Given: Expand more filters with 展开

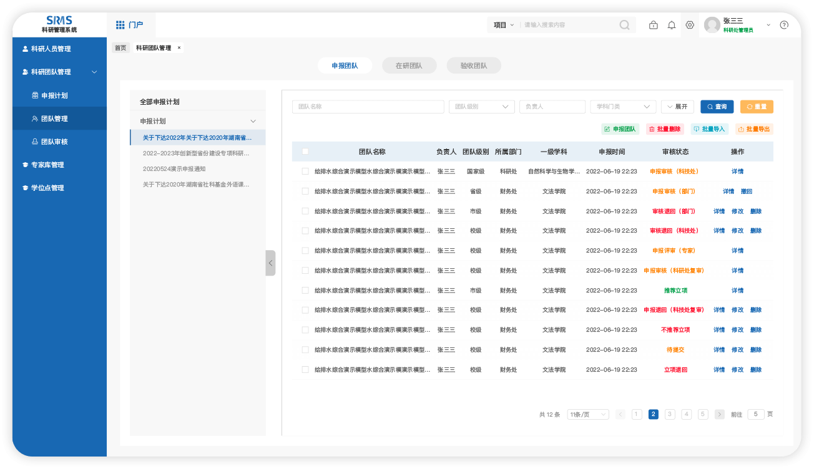Looking at the screenshot, I should point(677,107).
